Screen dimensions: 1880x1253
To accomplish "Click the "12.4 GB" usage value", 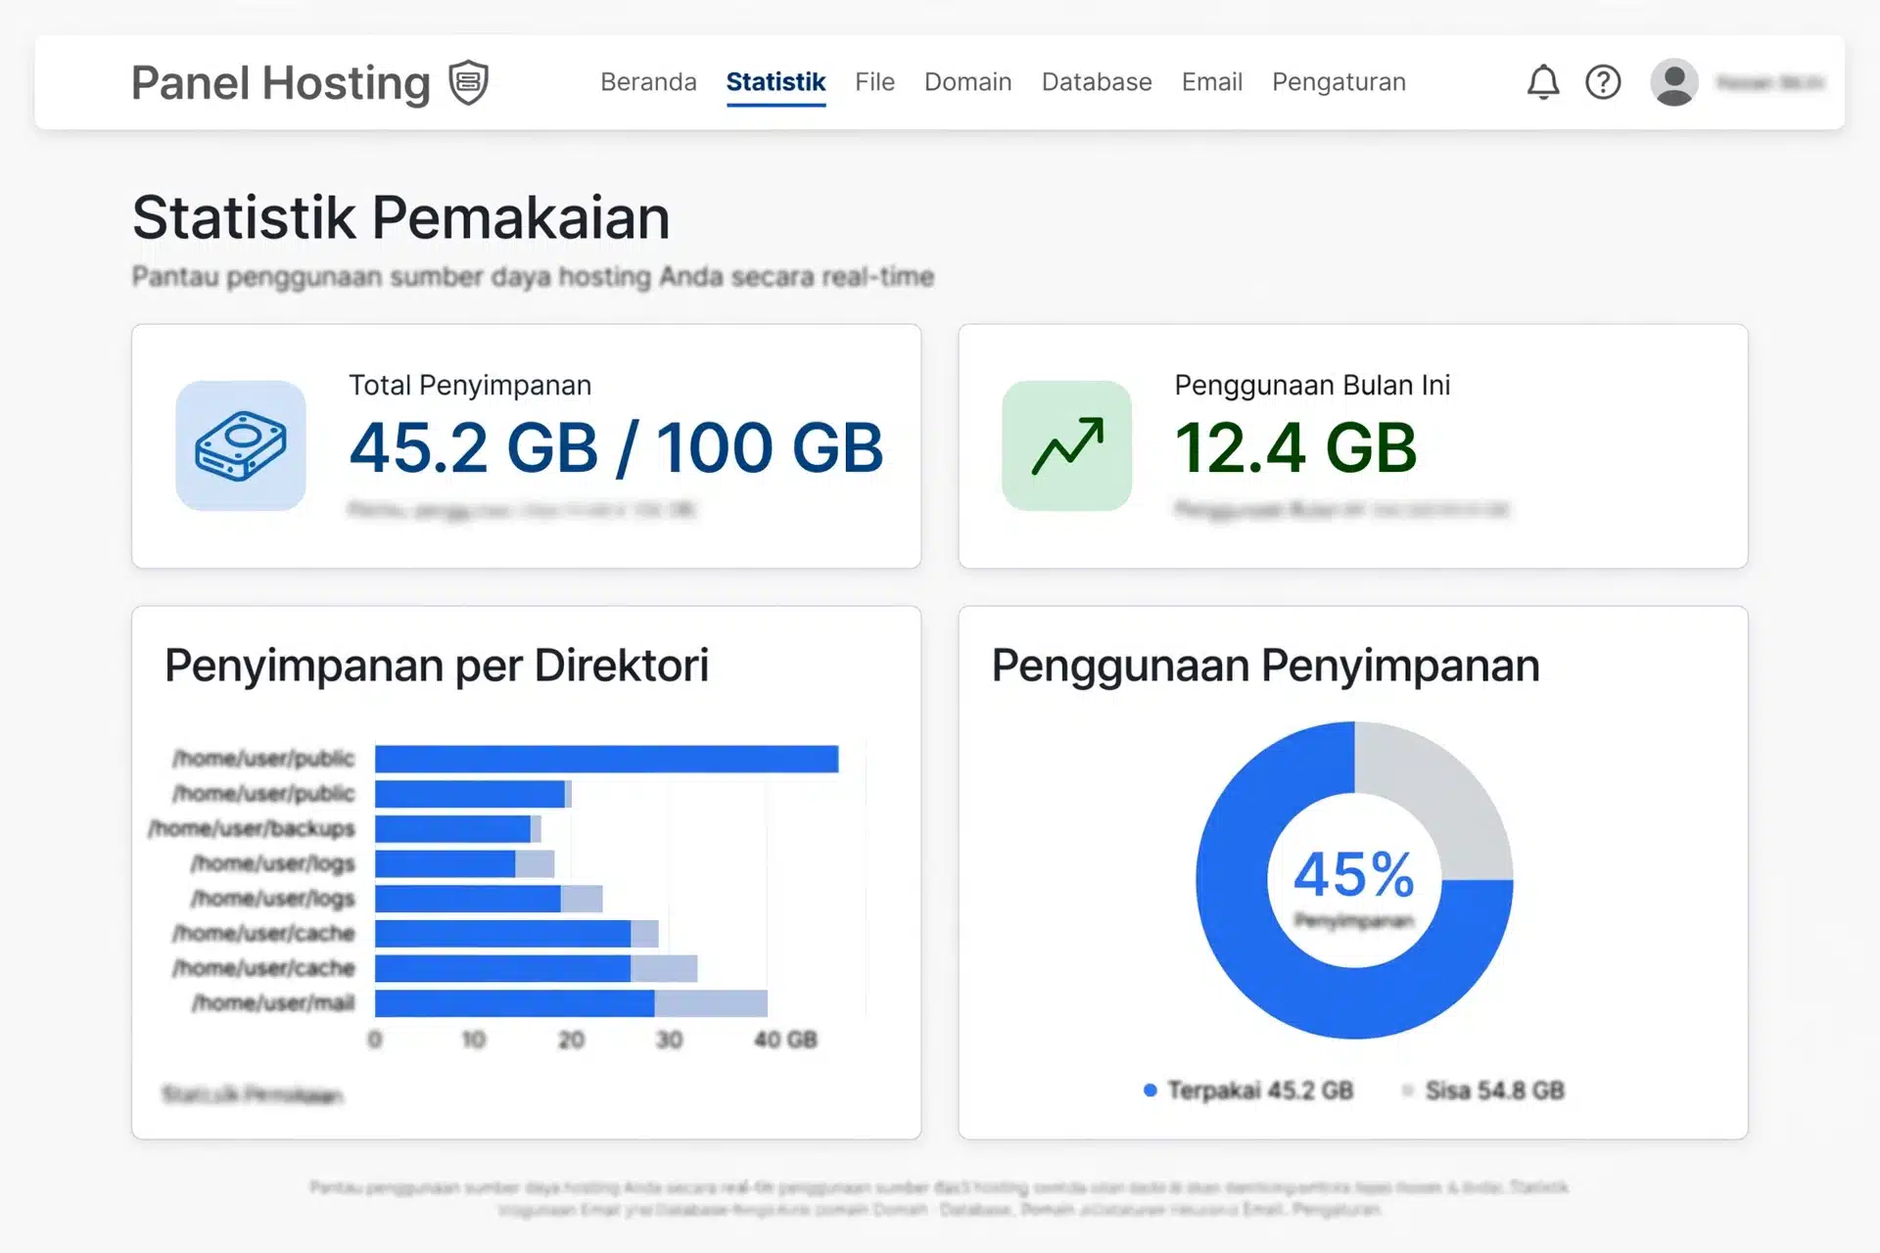I will (1295, 447).
